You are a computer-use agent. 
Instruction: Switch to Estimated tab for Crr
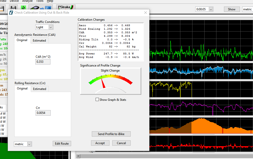pos(40,89)
